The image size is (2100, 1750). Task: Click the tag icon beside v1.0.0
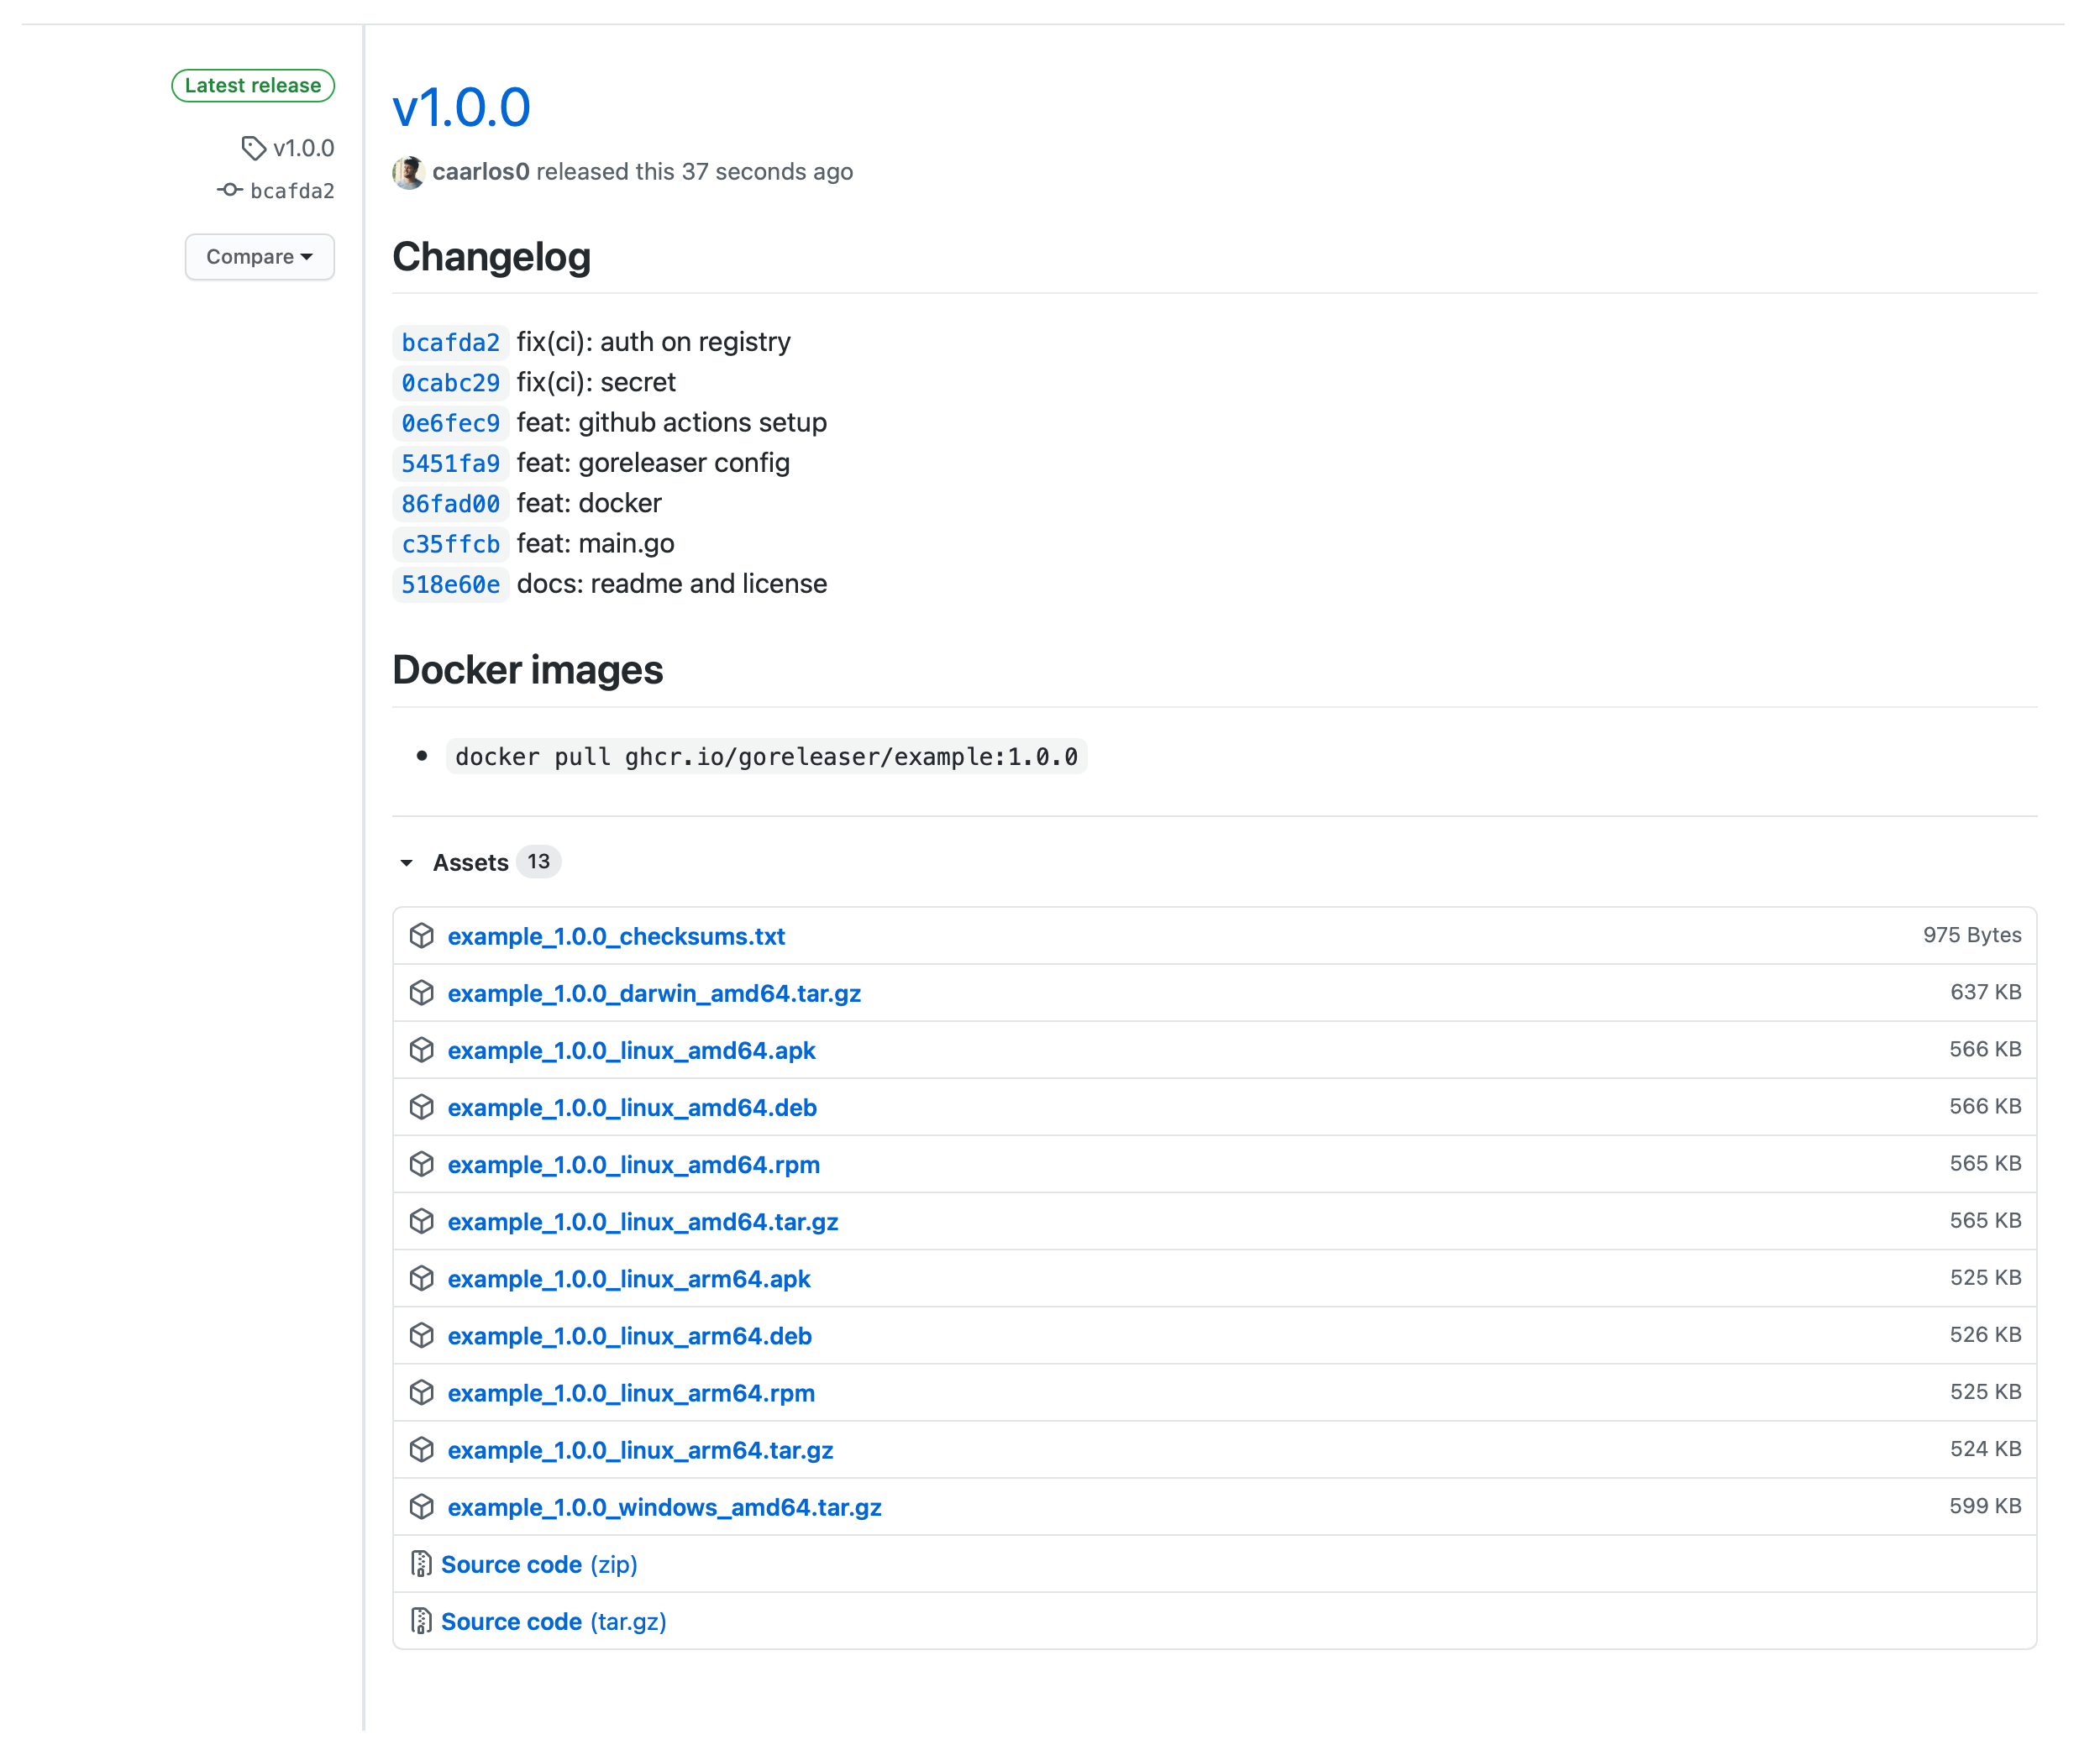[253, 148]
